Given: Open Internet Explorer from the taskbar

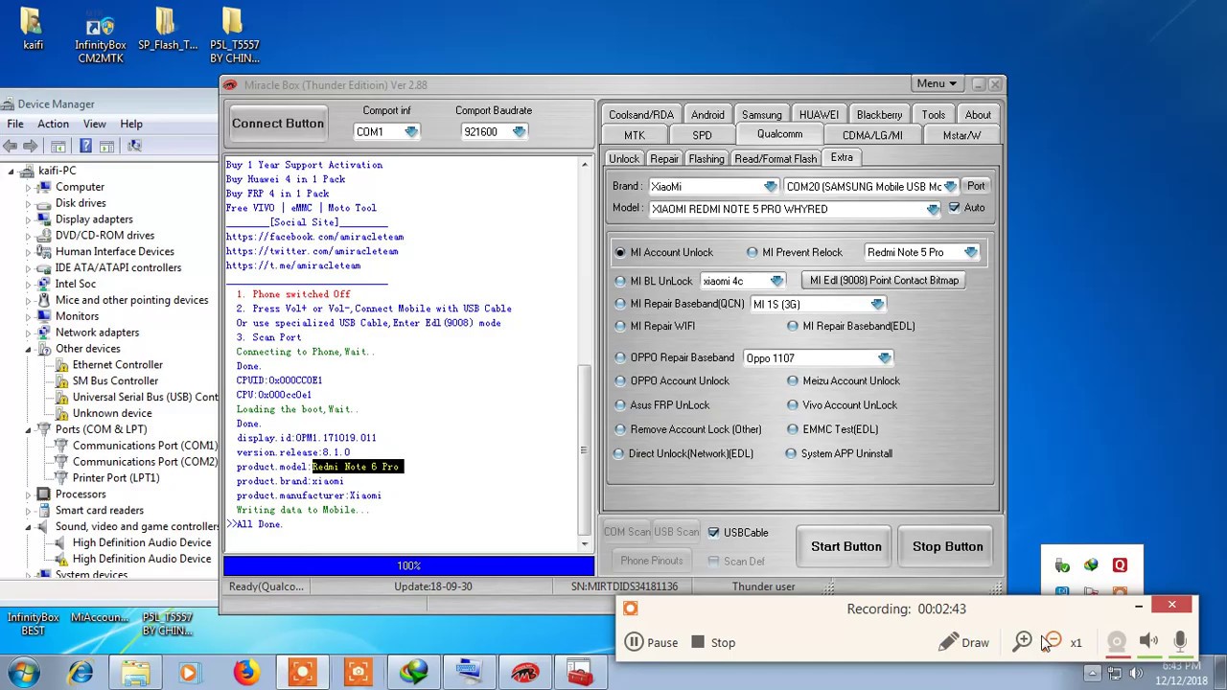Looking at the screenshot, I should [81, 673].
